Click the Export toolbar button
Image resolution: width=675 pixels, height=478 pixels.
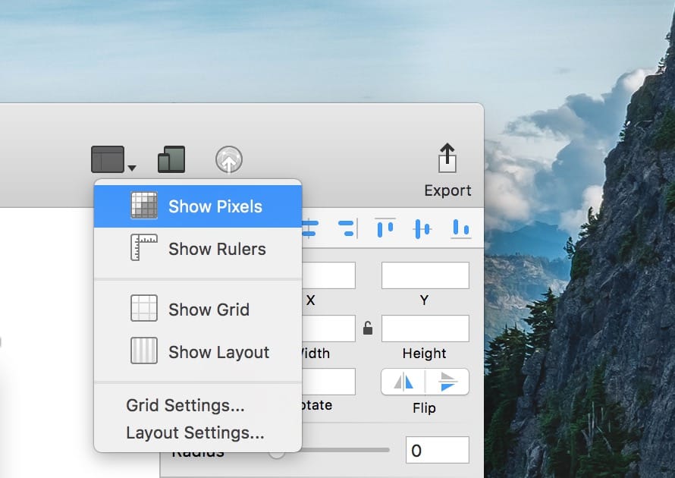(447, 170)
